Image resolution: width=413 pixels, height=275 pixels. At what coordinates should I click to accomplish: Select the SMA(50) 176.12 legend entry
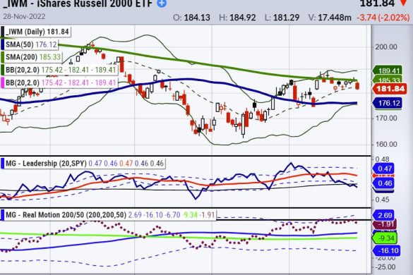coord(31,44)
